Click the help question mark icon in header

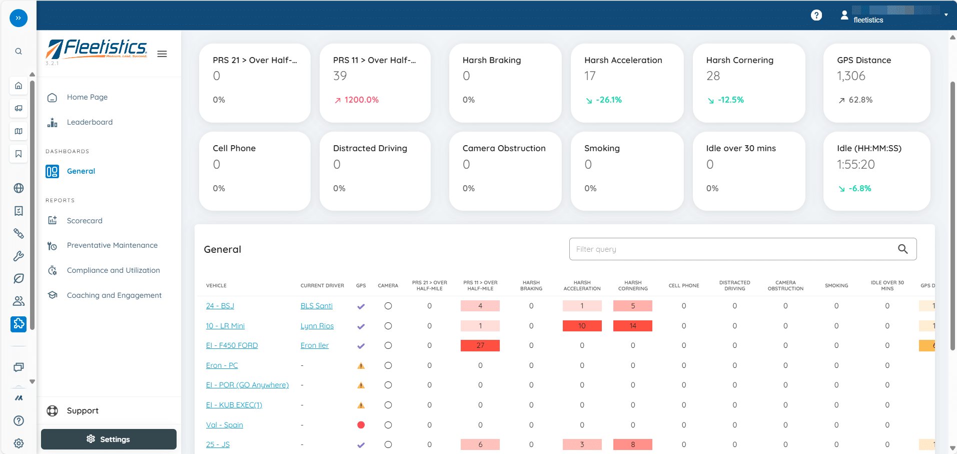tap(816, 16)
